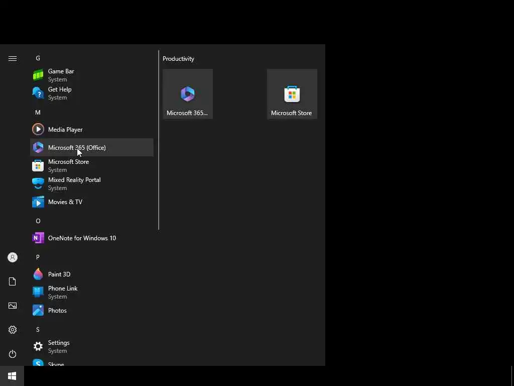Jump to letter O section header
The width and height of the screenshot is (514, 386).
point(38,221)
